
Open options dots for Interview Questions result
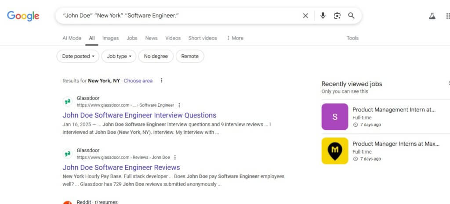179,105
